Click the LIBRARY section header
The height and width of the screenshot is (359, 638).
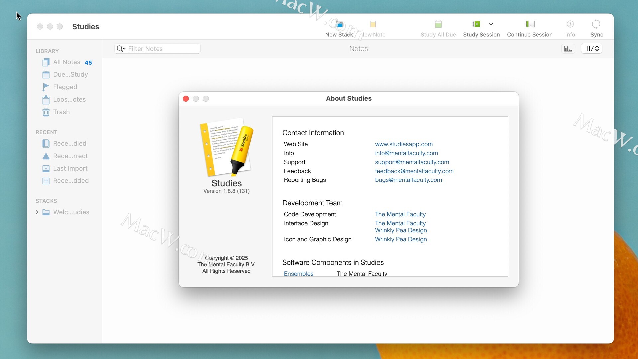[47, 51]
